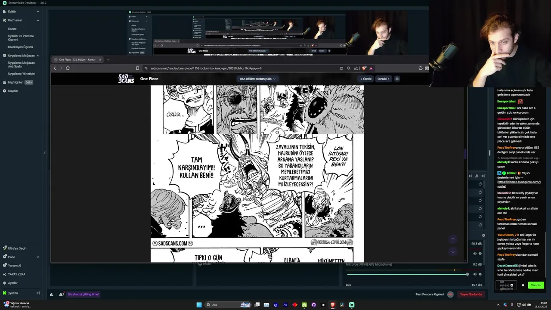Open Uygulama Mağazası Ana Sayfa

click(22, 65)
